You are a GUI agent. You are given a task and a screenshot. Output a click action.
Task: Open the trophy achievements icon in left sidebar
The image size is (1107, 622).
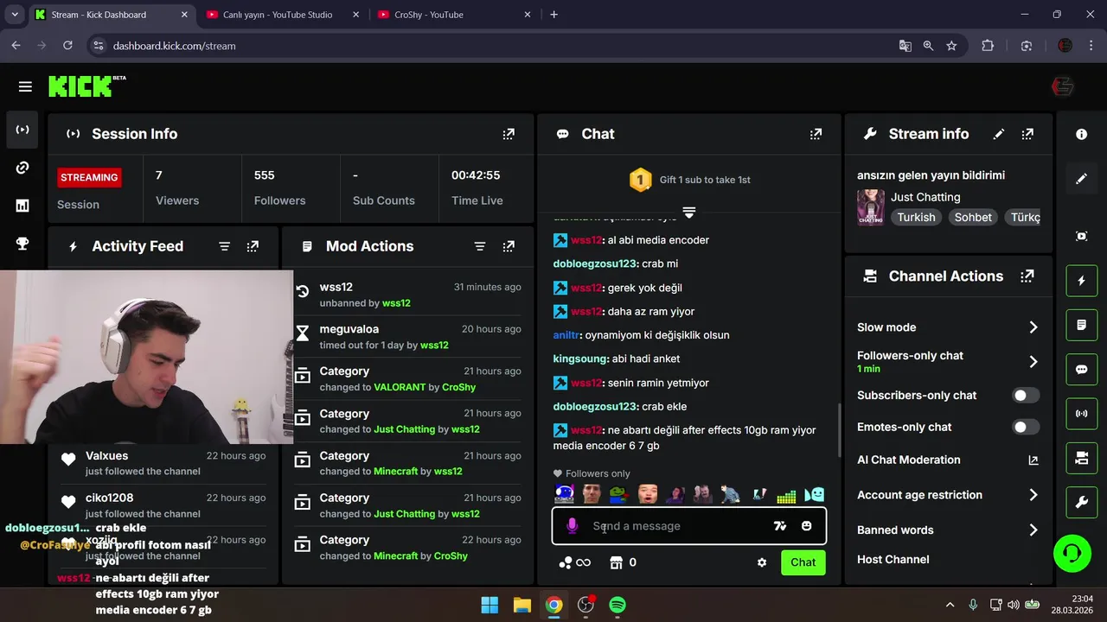[22, 244]
